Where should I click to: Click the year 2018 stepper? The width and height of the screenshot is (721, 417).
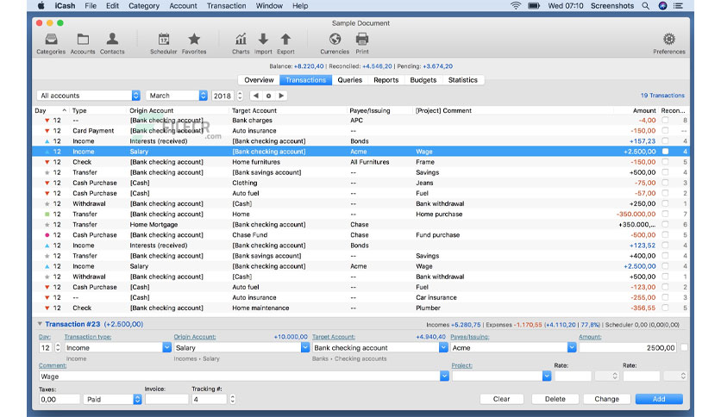(x=240, y=96)
